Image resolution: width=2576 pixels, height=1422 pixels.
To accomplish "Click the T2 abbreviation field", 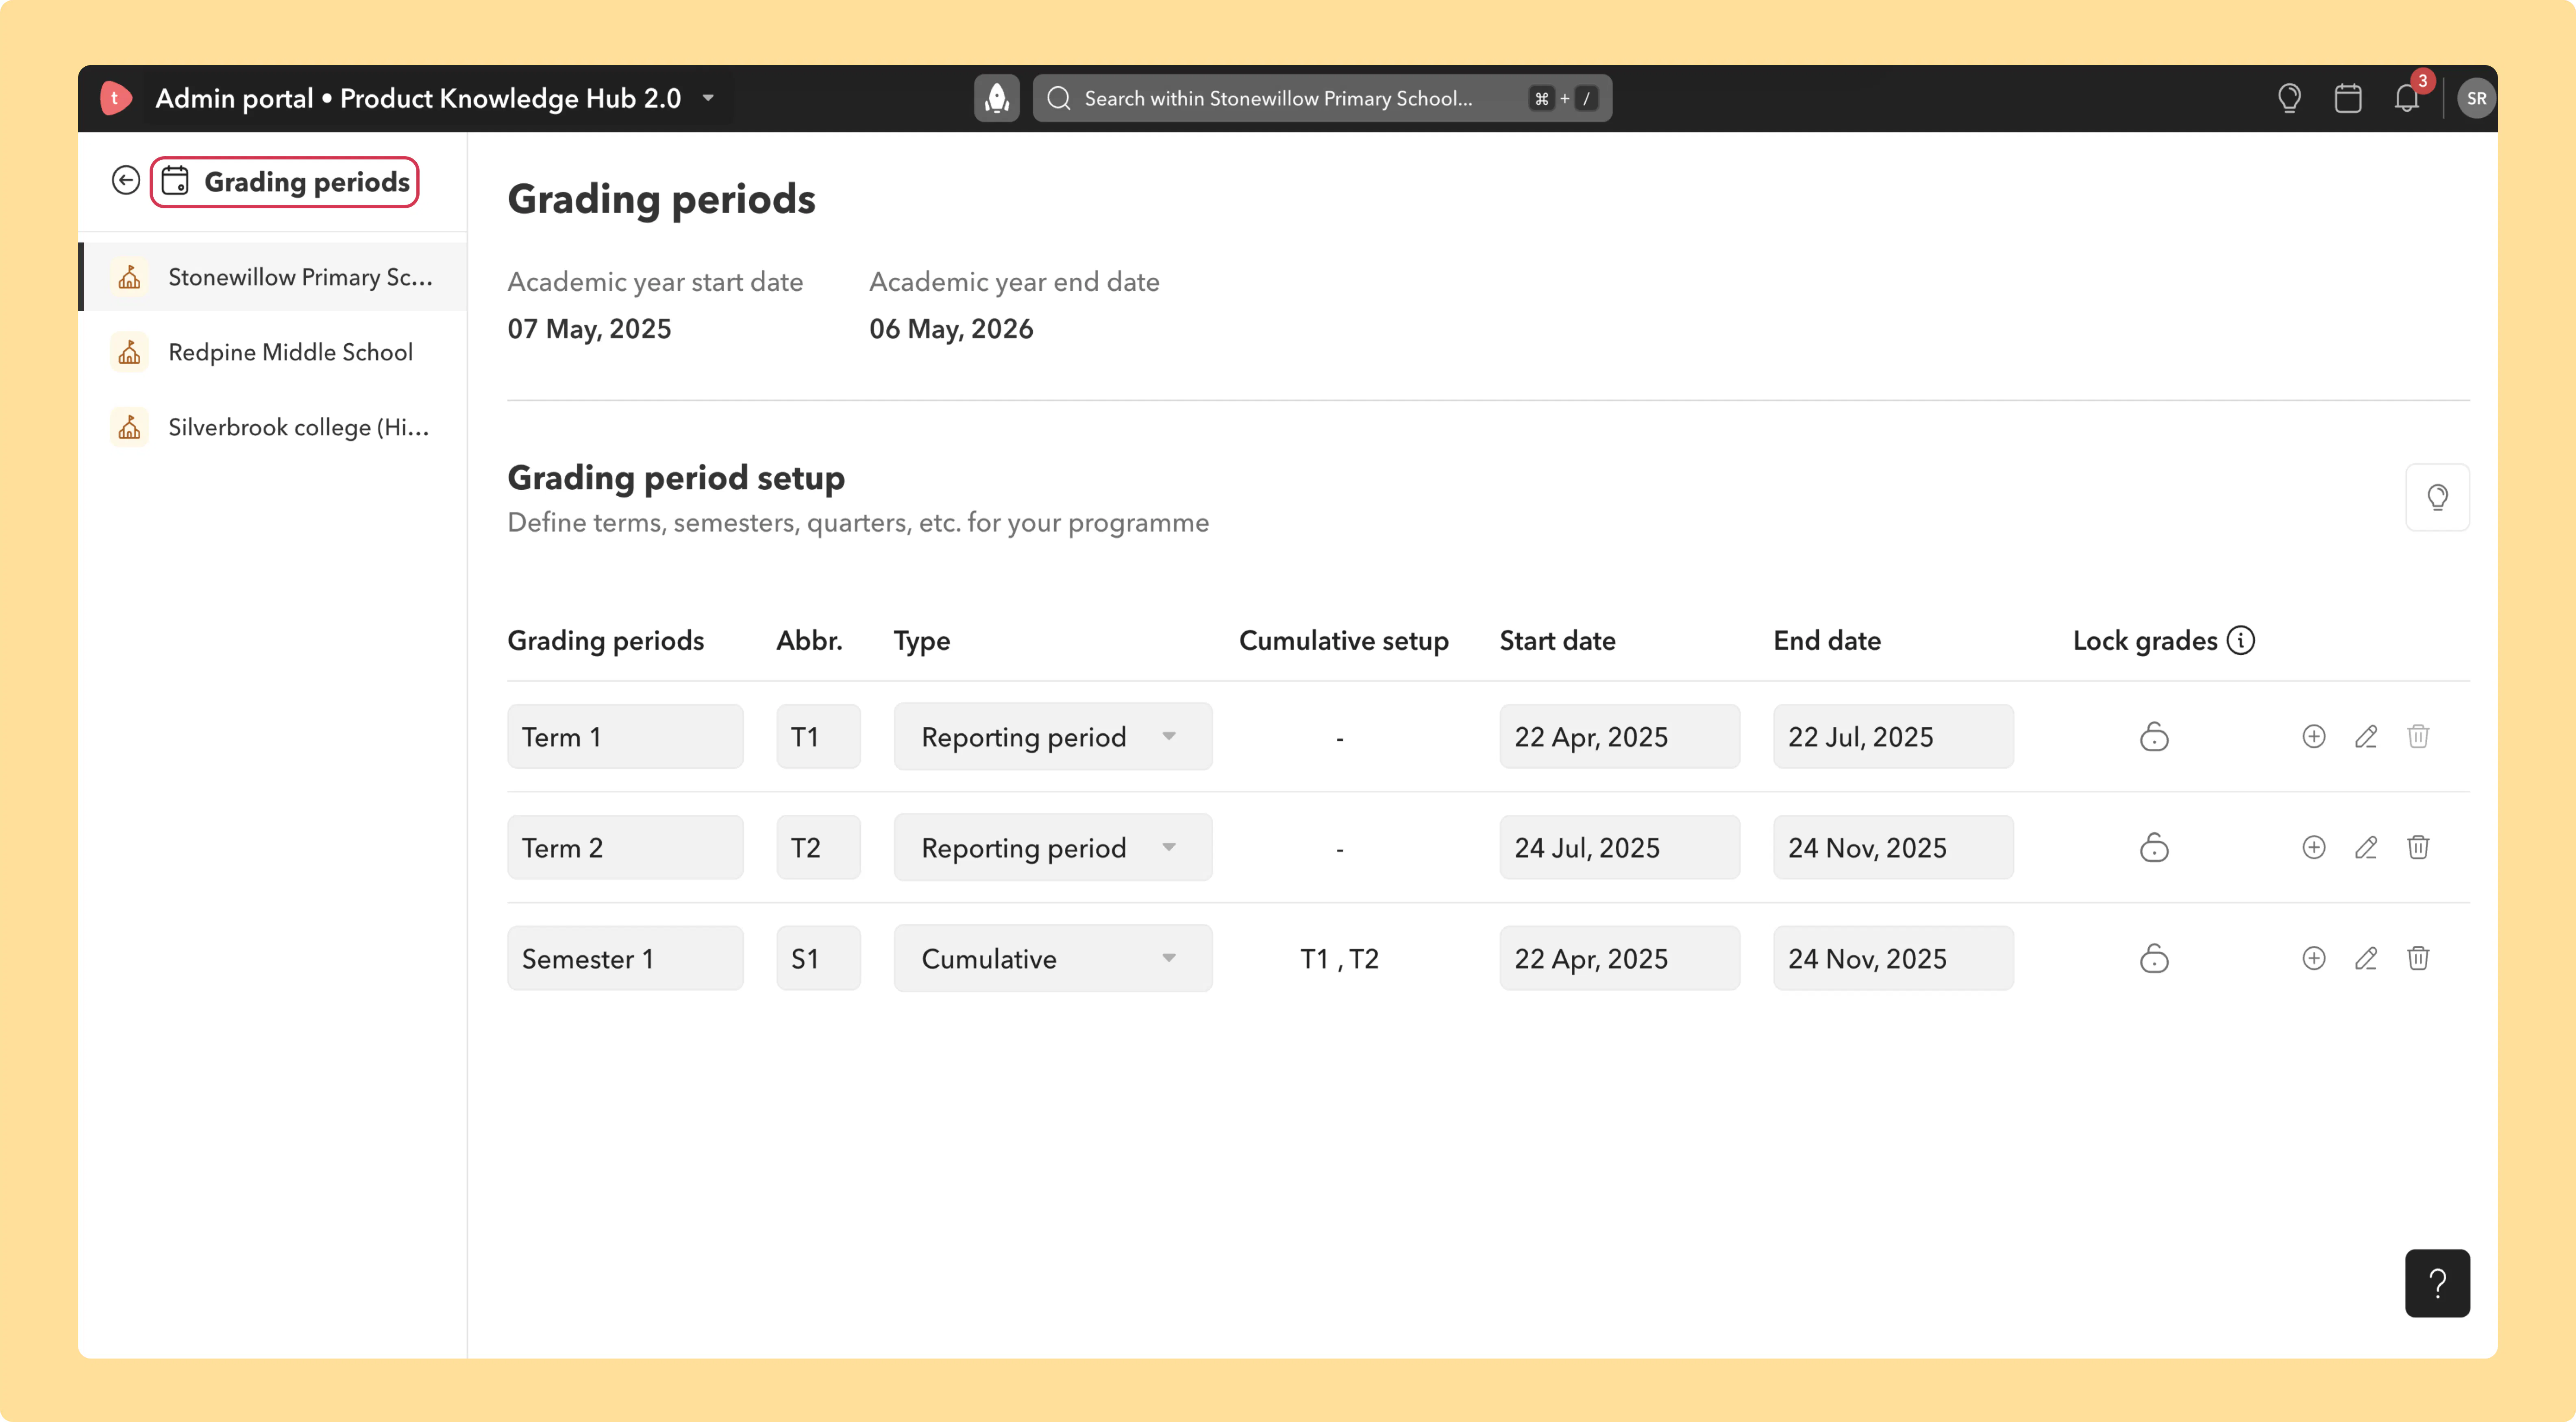I will [x=818, y=848].
